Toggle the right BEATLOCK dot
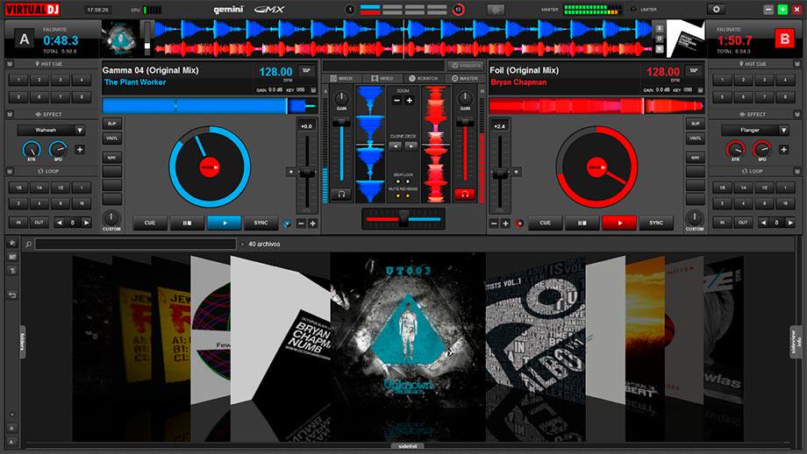This screenshot has width=807, height=454. [408, 181]
